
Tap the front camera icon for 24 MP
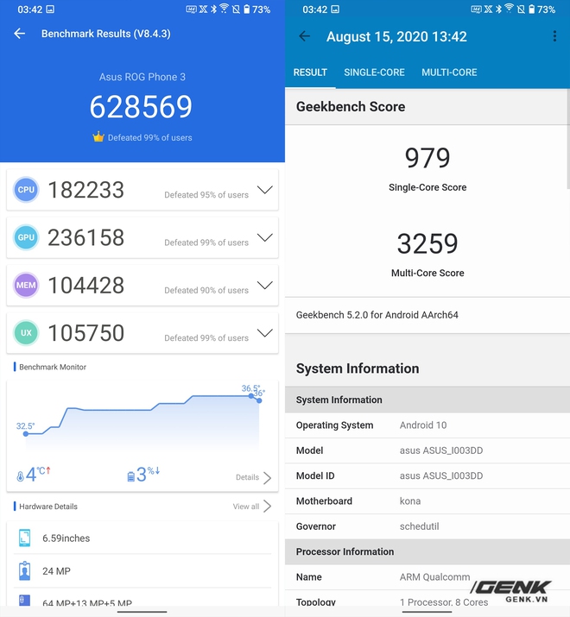point(24,571)
